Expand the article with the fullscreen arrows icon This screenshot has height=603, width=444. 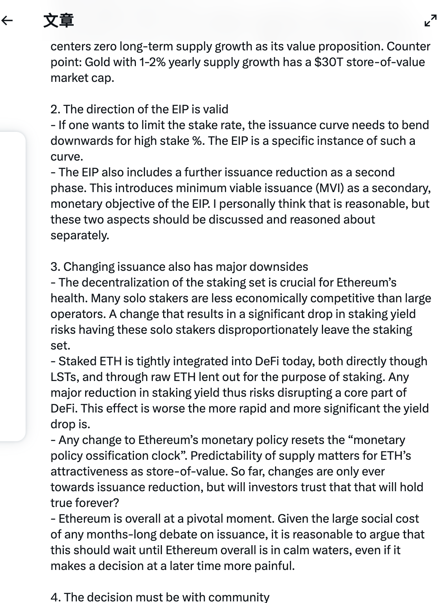(x=431, y=20)
